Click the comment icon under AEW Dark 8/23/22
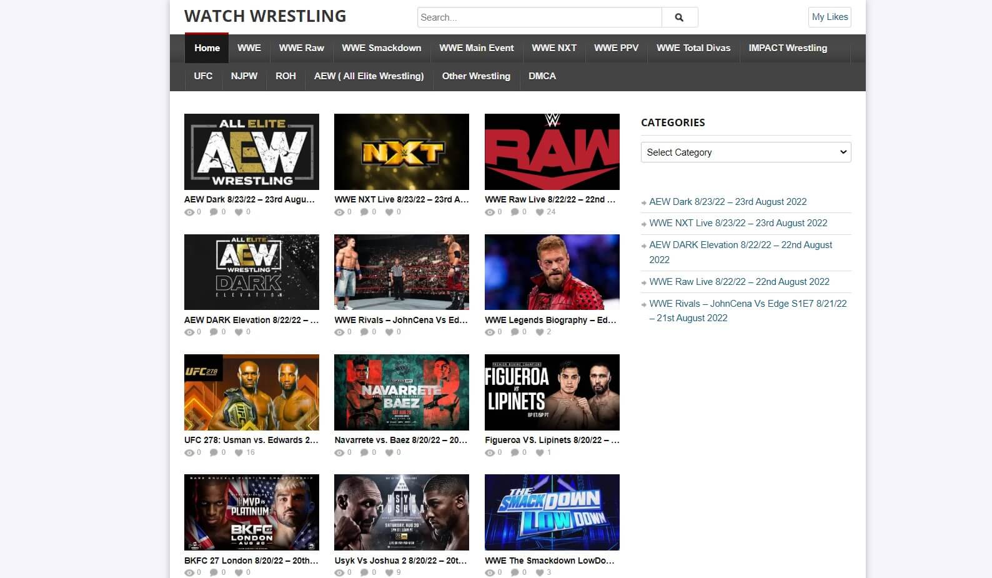 [x=214, y=212]
